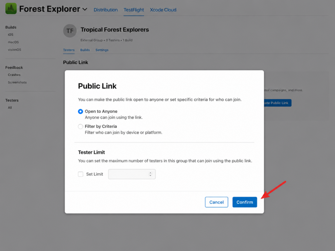
Task: Select visionOS under Builds in sidebar
Action: pos(14,50)
